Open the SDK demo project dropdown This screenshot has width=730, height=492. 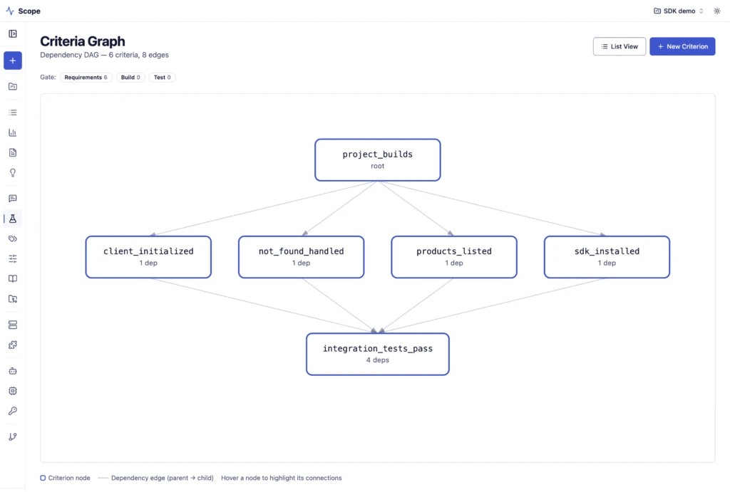679,11
